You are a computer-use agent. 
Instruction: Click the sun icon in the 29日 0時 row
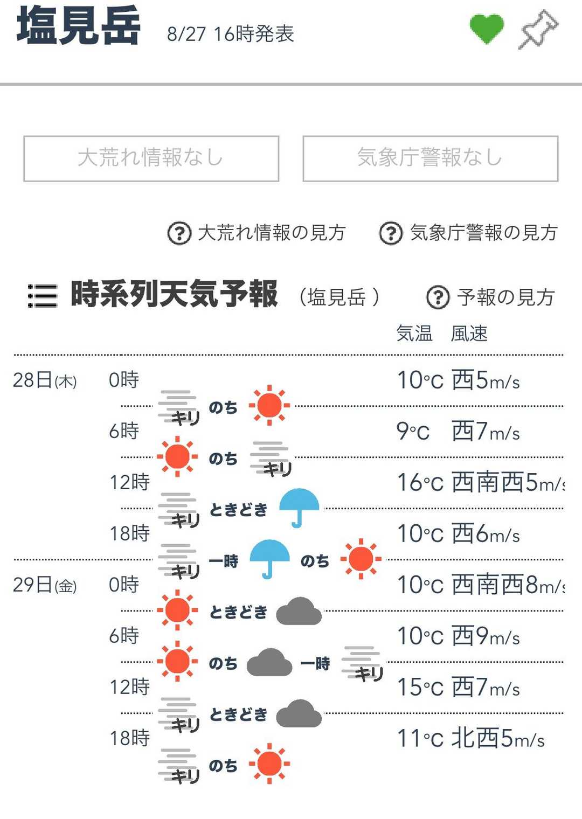177,610
